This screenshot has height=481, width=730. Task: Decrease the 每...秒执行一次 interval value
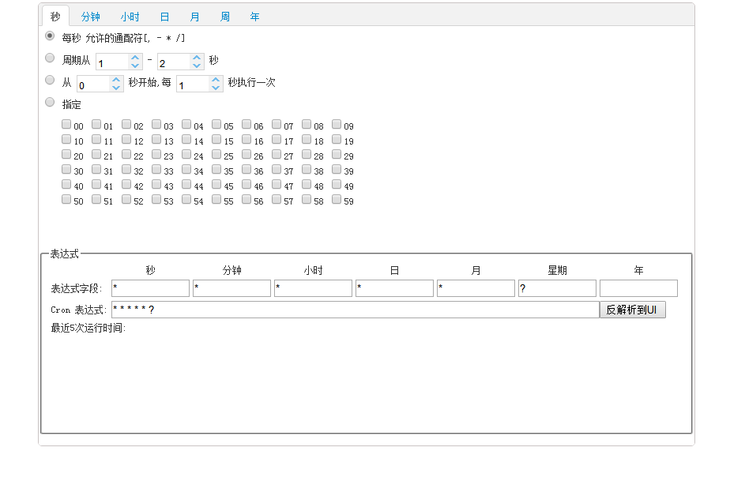[x=216, y=88]
